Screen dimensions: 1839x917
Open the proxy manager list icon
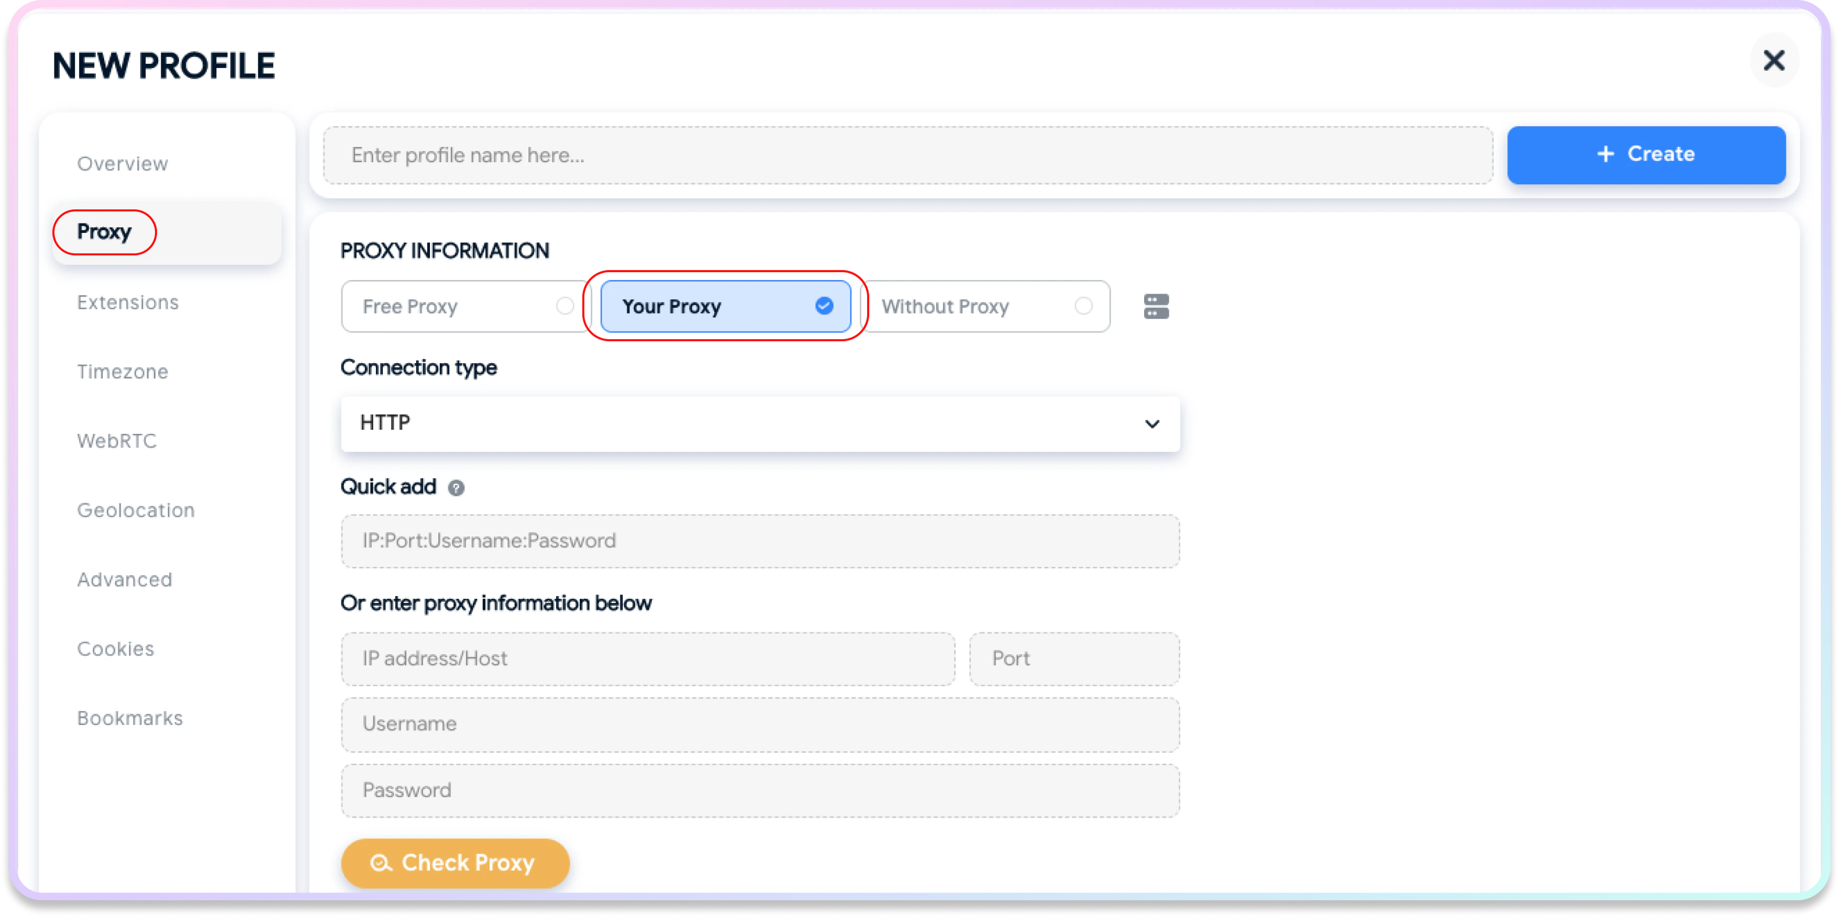(1156, 306)
